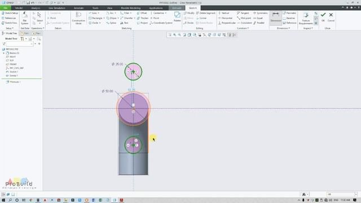Apply Equal constraint

coord(258,18)
